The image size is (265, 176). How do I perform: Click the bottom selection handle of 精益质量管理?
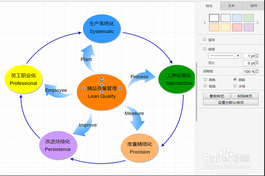[x=102, y=92]
